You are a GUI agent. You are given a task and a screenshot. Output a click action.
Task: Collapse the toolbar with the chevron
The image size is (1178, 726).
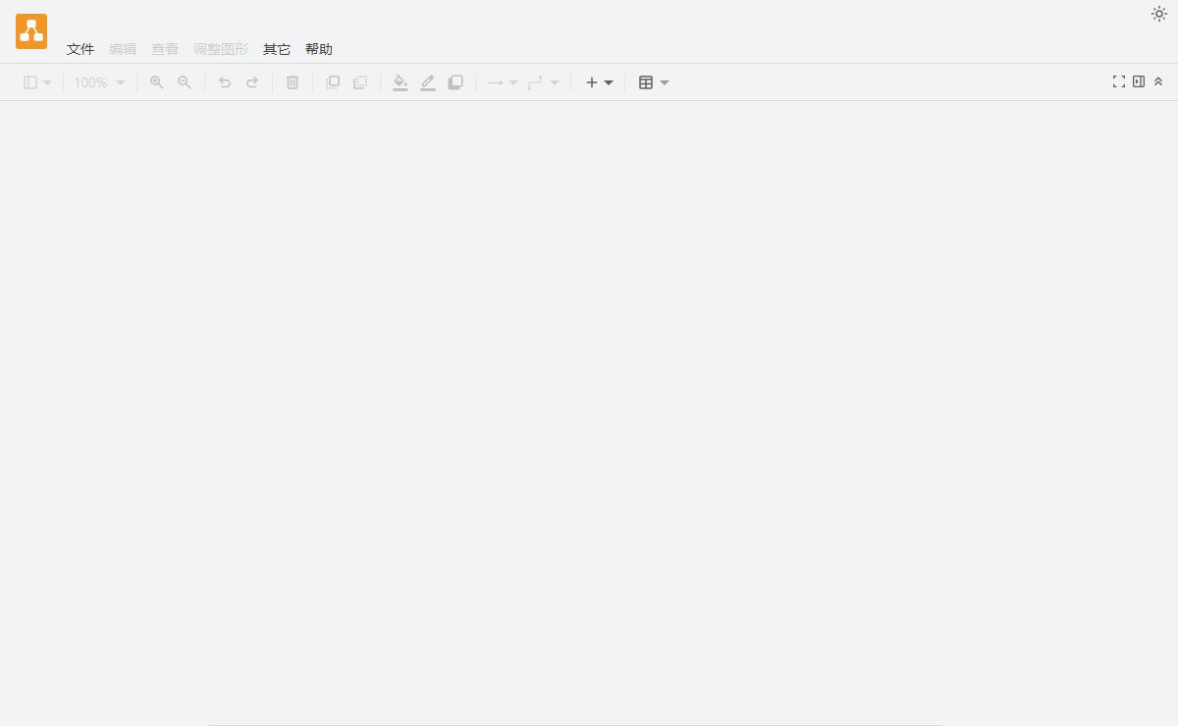pyautogui.click(x=1158, y=82)
